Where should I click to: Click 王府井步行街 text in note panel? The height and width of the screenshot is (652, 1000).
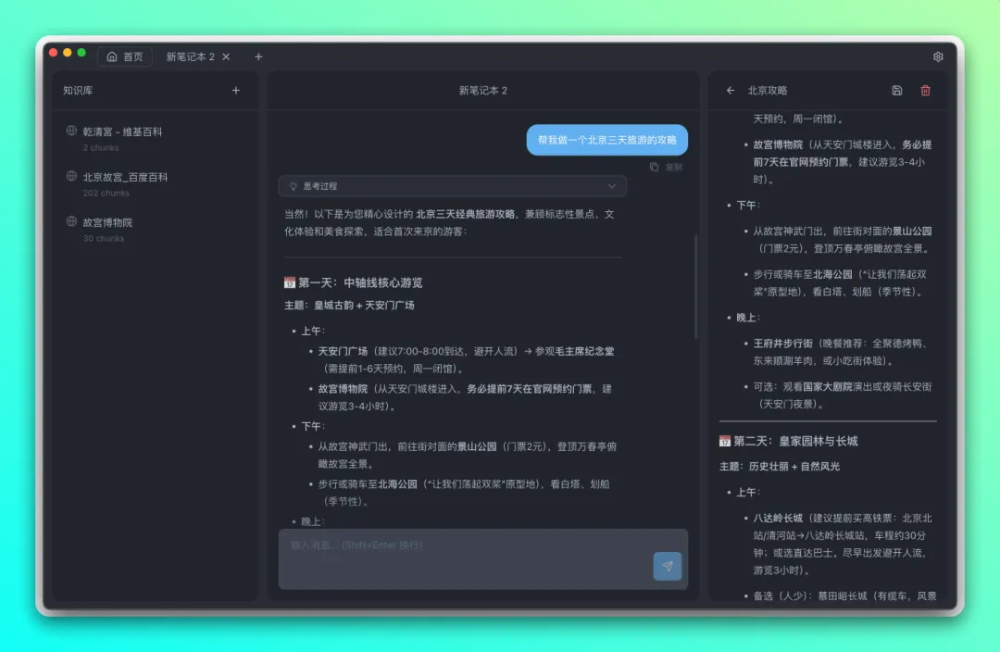tap(784, 344)
